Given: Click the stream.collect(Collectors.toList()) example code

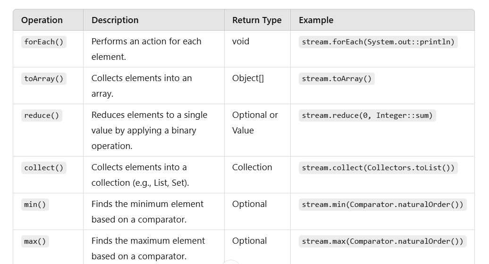Looking at the screenshot, I should [x=378, y=168].
